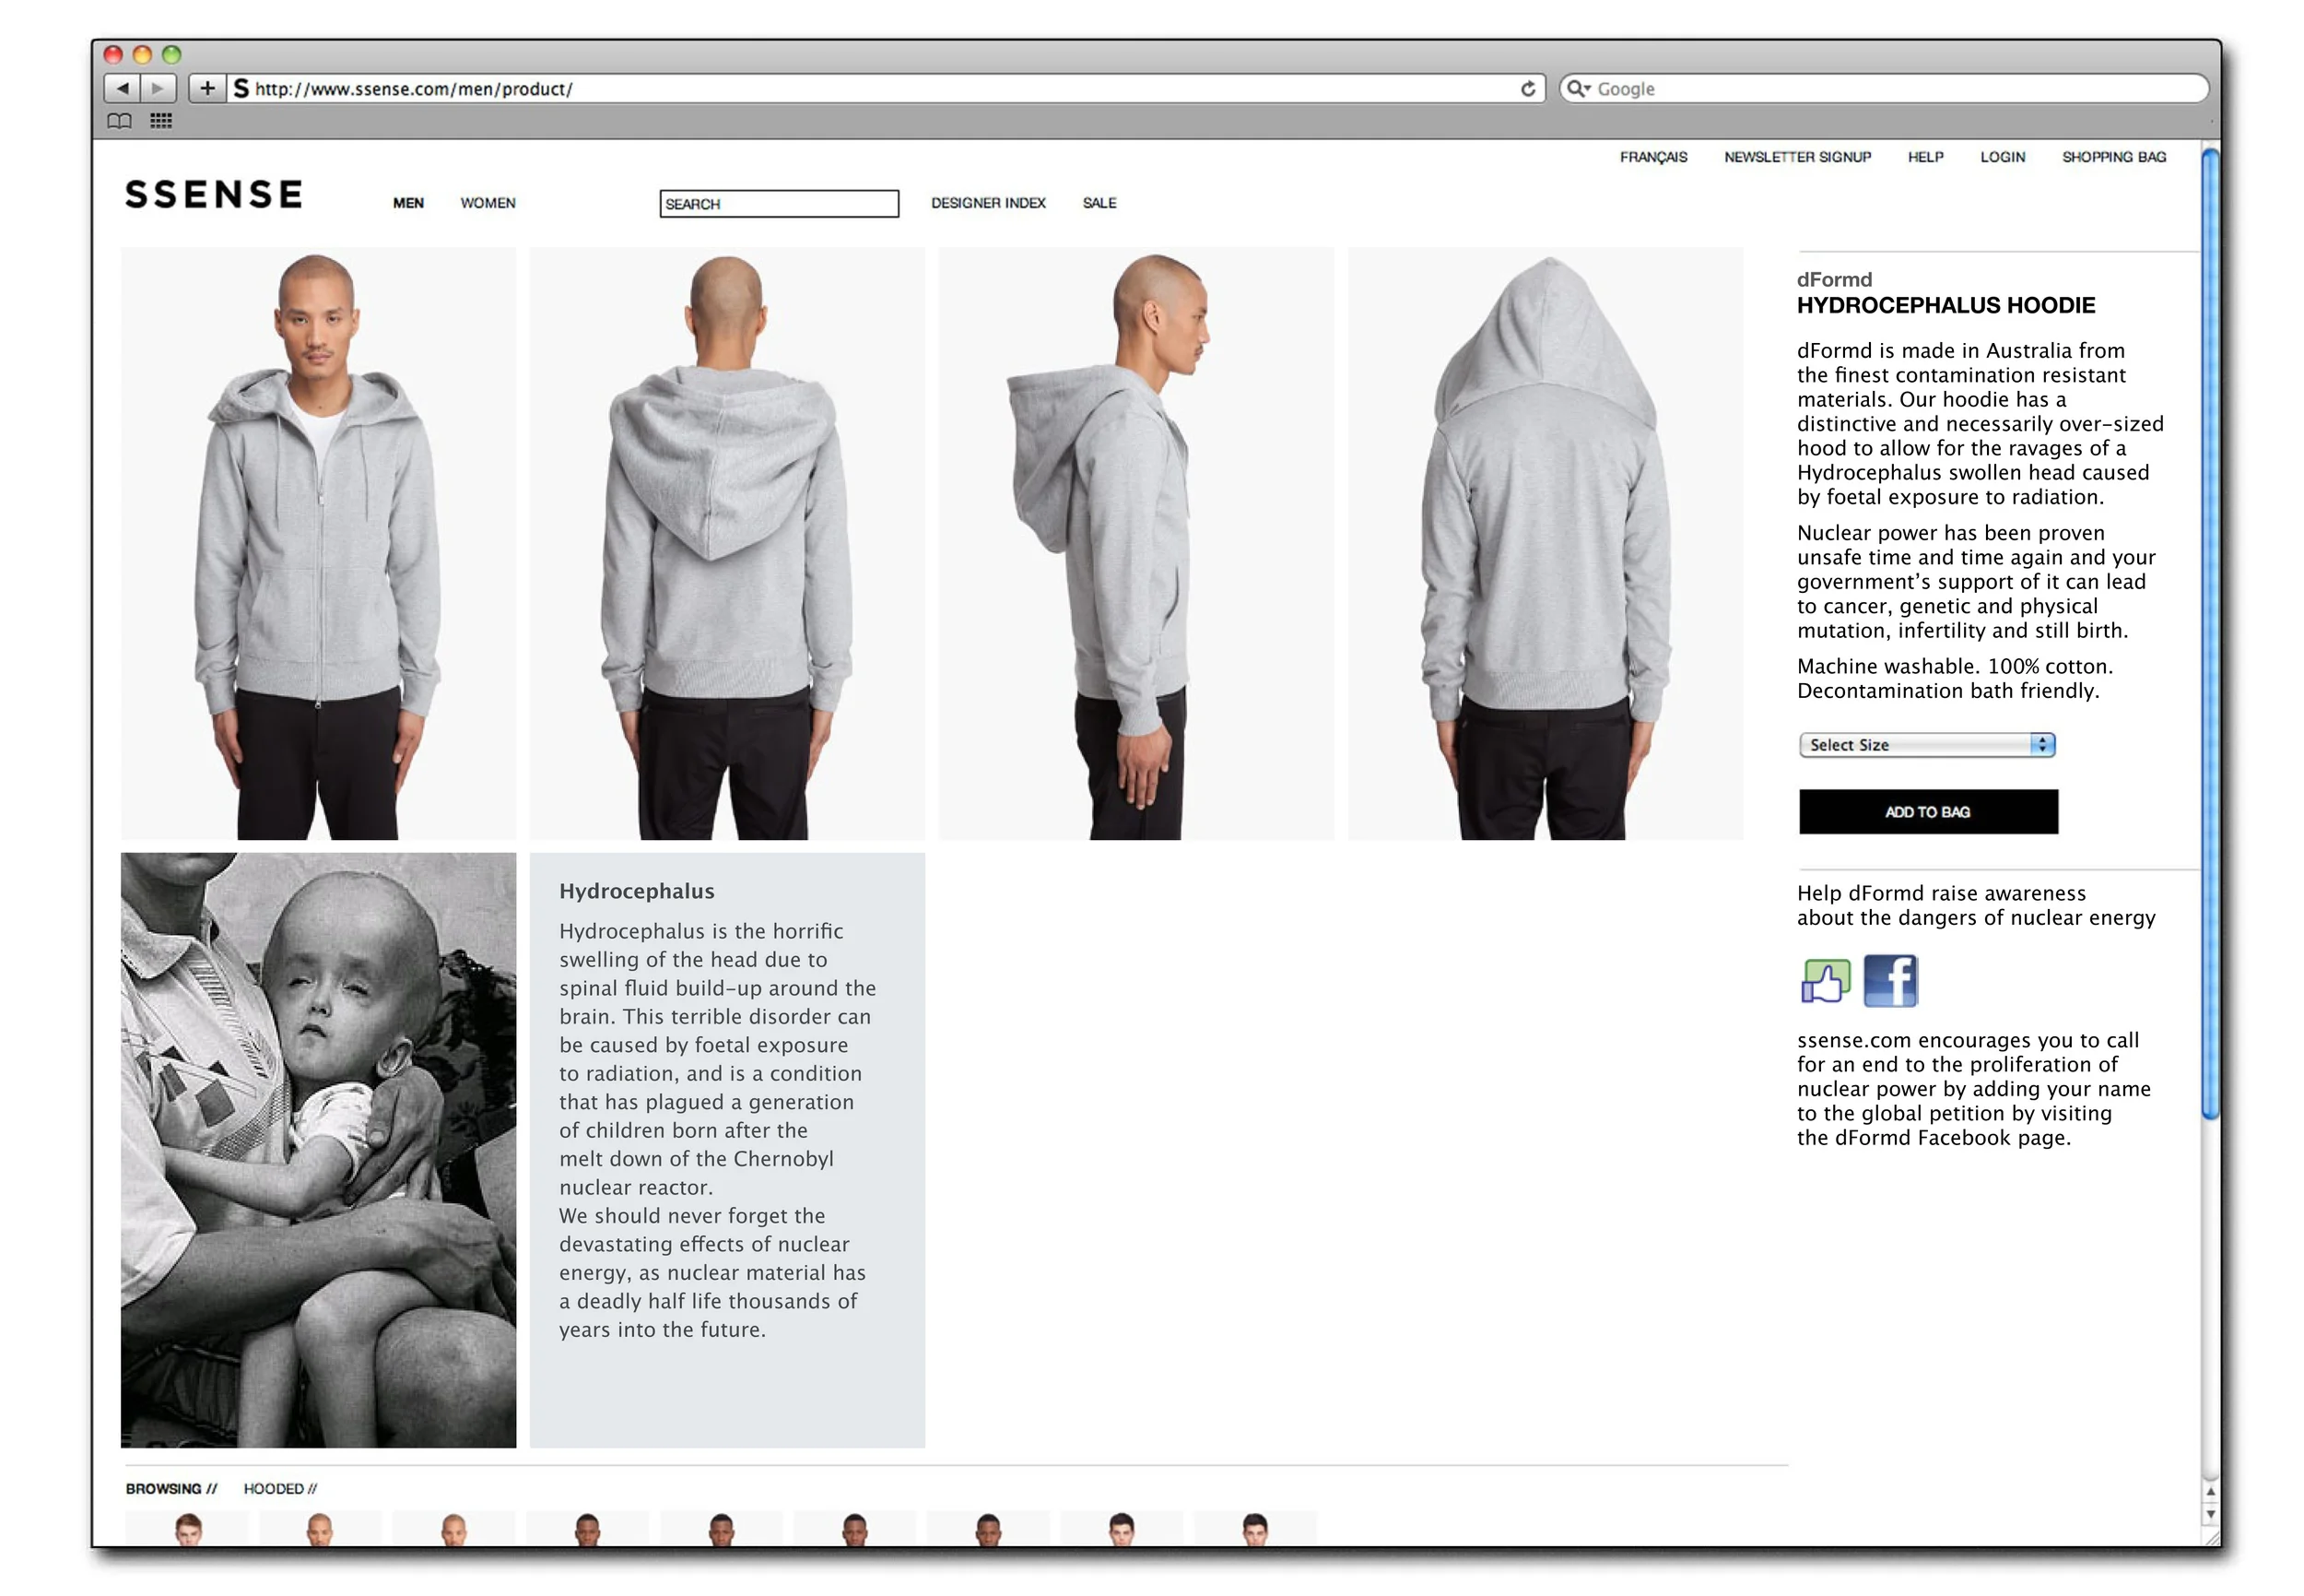Open the Select Size dropdown

click(x=1926, y=745)
